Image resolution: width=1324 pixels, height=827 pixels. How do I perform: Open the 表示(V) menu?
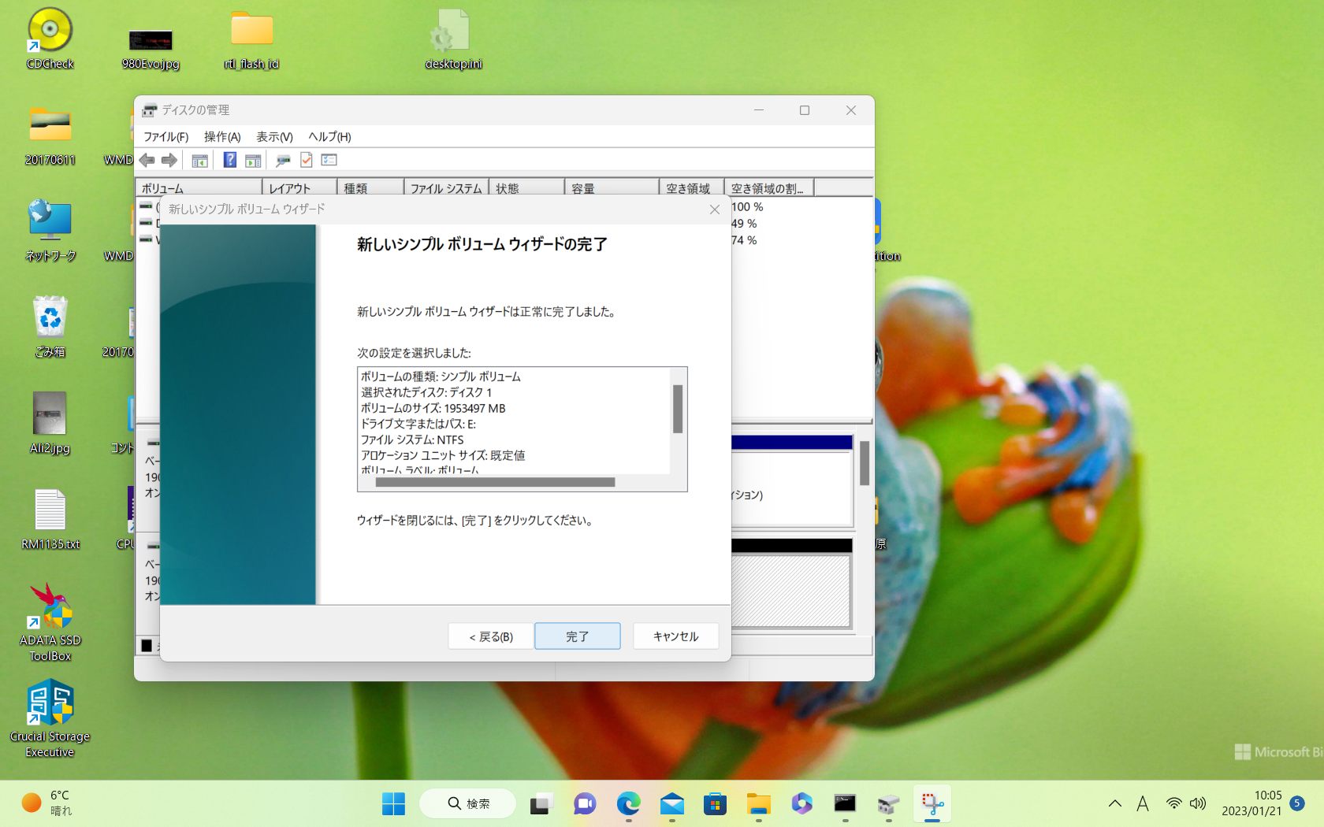[x=274, y=137]
